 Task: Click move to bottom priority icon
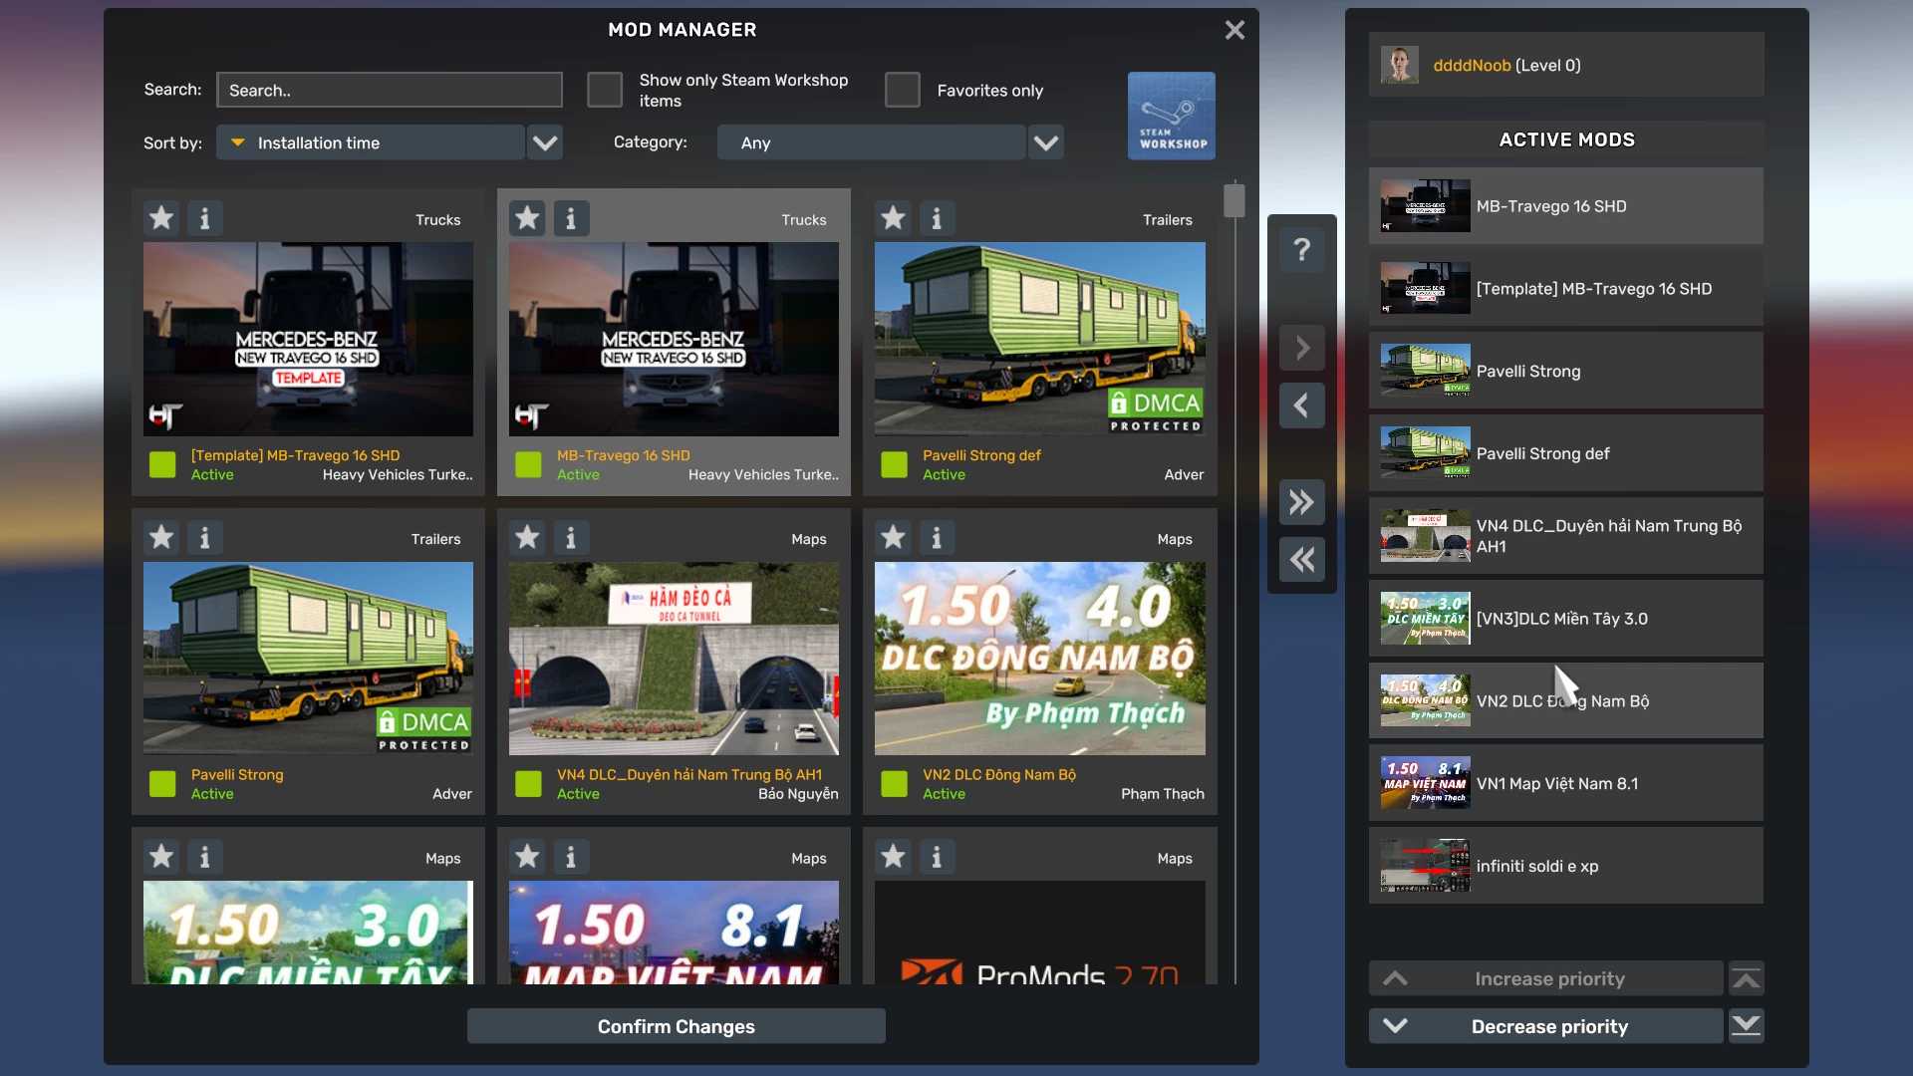pyautogui.click(x=1746, y=1026)
